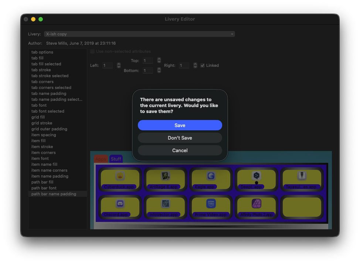Select the Eagle.app icon in preview
360x264 pixels.
click(211, 176)
